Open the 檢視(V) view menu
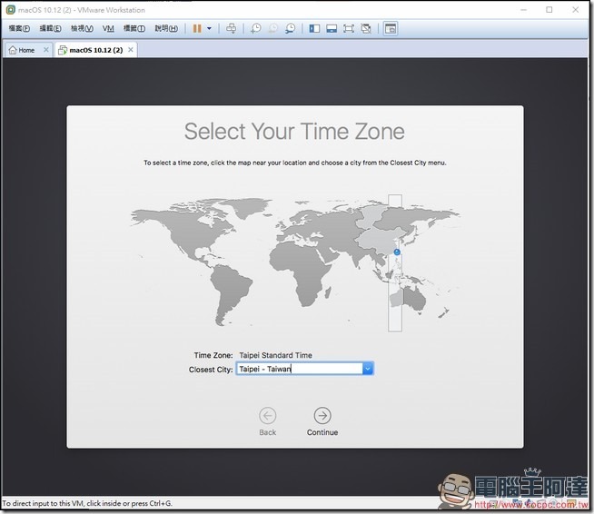The height and width of the screenshot is (514, 594). click(82, 28)
